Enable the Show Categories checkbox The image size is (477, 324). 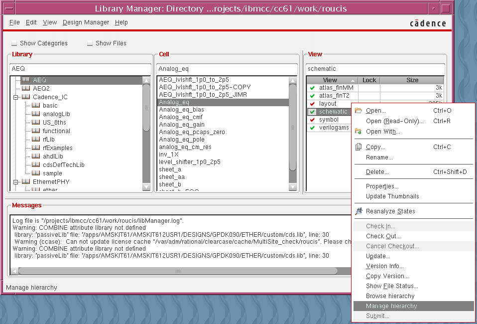coord(13,43)
